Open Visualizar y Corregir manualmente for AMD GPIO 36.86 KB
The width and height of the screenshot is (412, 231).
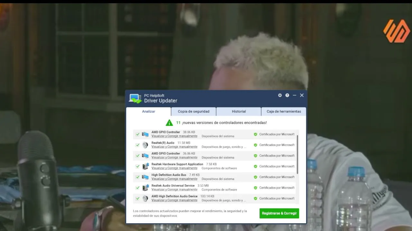click(174, 158)
